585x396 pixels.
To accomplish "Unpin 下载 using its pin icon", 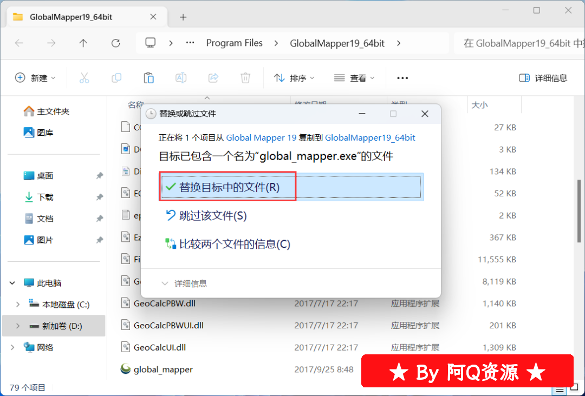I will tap(99, 197).
